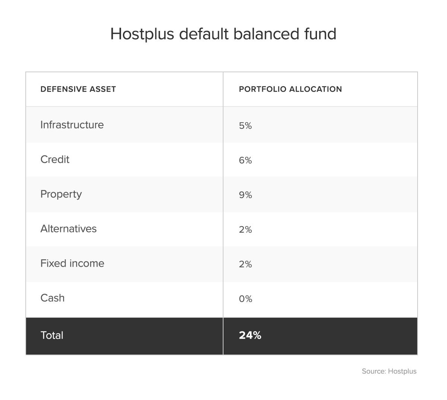Viewport: 447px width, 400px height.
Task: Click the 5% allocation for Infrastructure
Action: click(x=245, y=126)
